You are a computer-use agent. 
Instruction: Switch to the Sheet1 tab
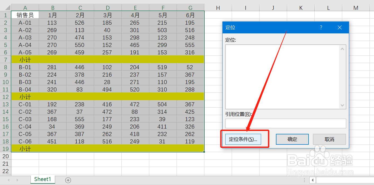(42, 179)
